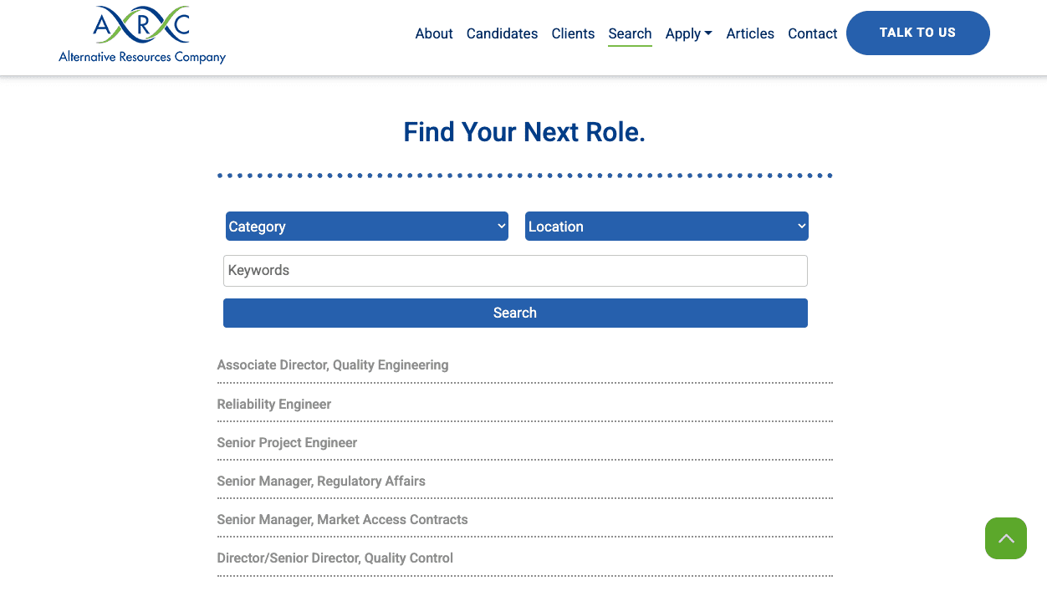Image resolution: width=1047 pixels, height=591 pixels.
Task: Open the Articles page
Action: (750, 33)
